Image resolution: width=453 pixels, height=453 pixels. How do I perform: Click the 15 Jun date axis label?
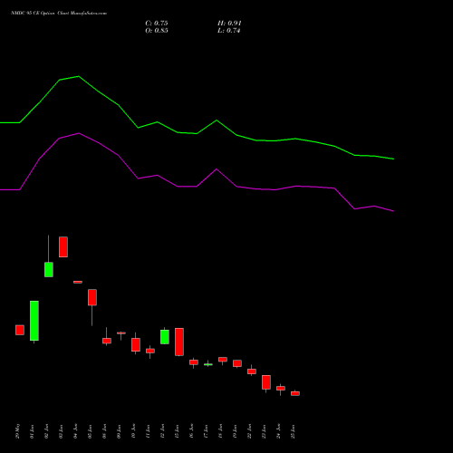click(x=177, y=431)
